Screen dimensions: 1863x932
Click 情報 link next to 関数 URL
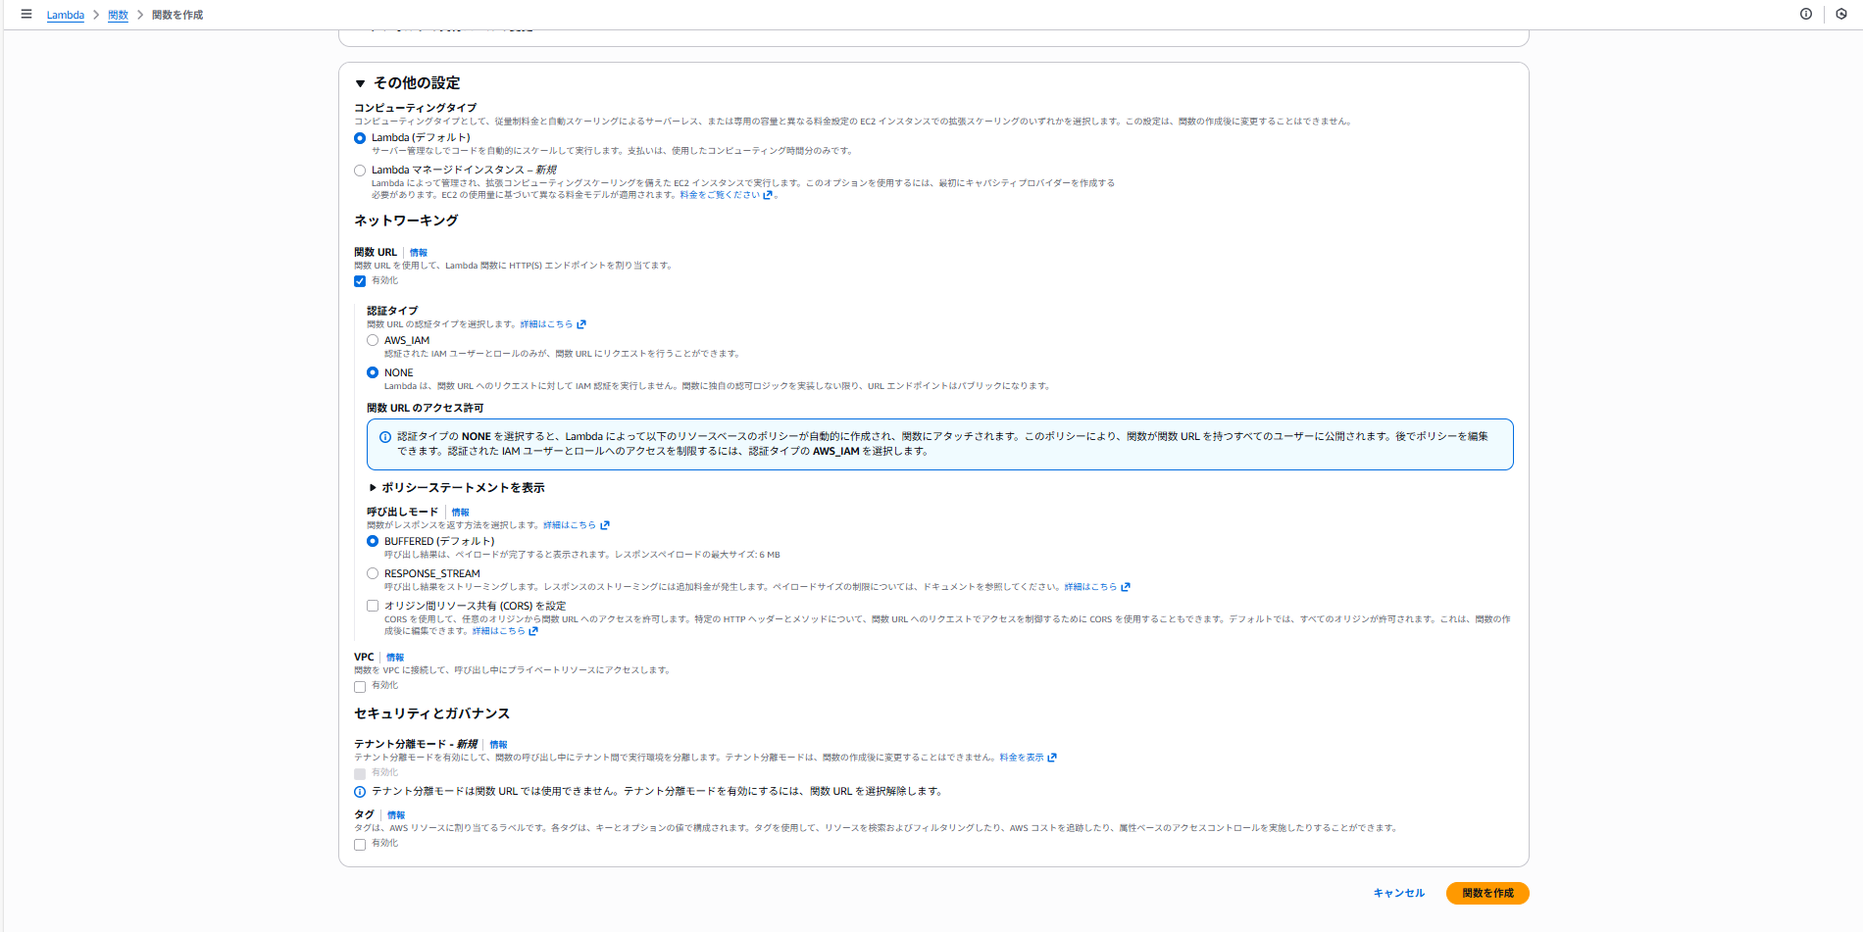click(419, 253)
